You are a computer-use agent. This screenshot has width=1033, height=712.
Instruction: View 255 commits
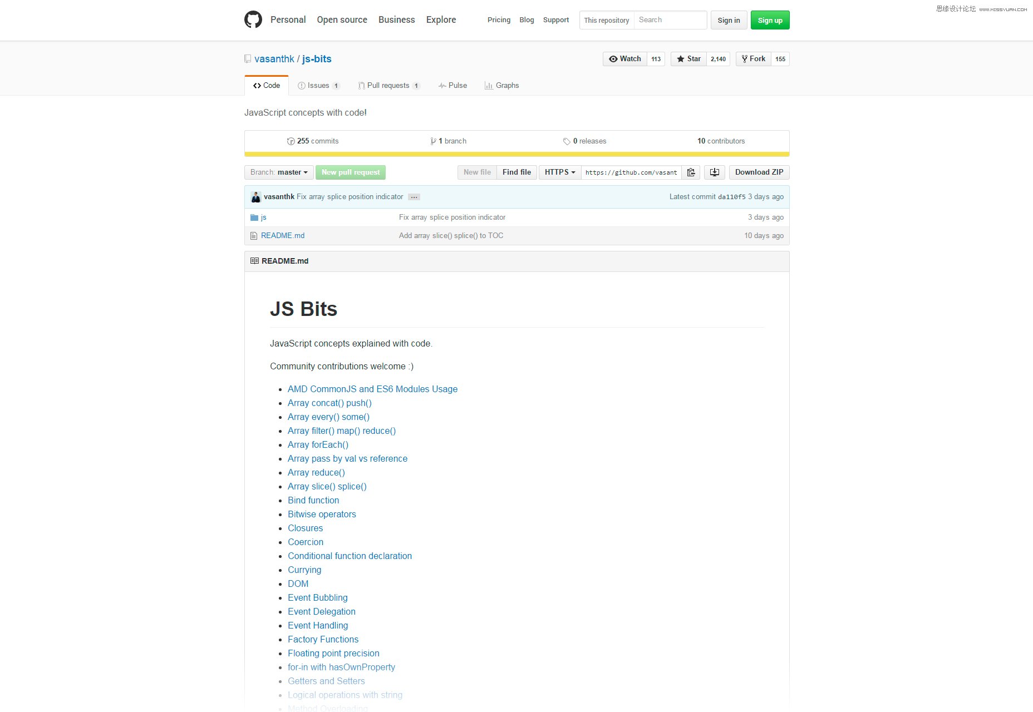pos(313,141)
